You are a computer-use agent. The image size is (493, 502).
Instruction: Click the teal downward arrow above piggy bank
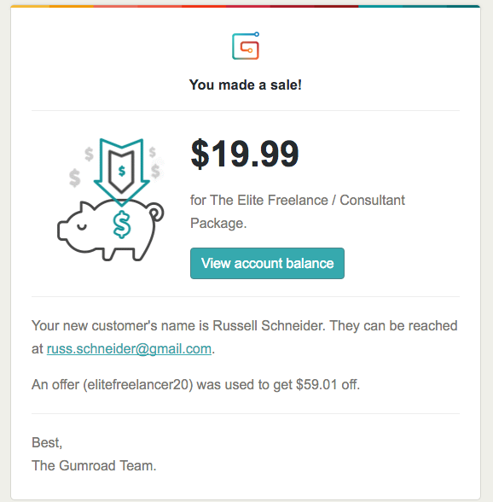tap(122, 172)
